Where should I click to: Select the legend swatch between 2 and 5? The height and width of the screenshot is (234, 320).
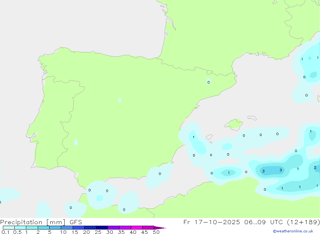tap(44, 228)
